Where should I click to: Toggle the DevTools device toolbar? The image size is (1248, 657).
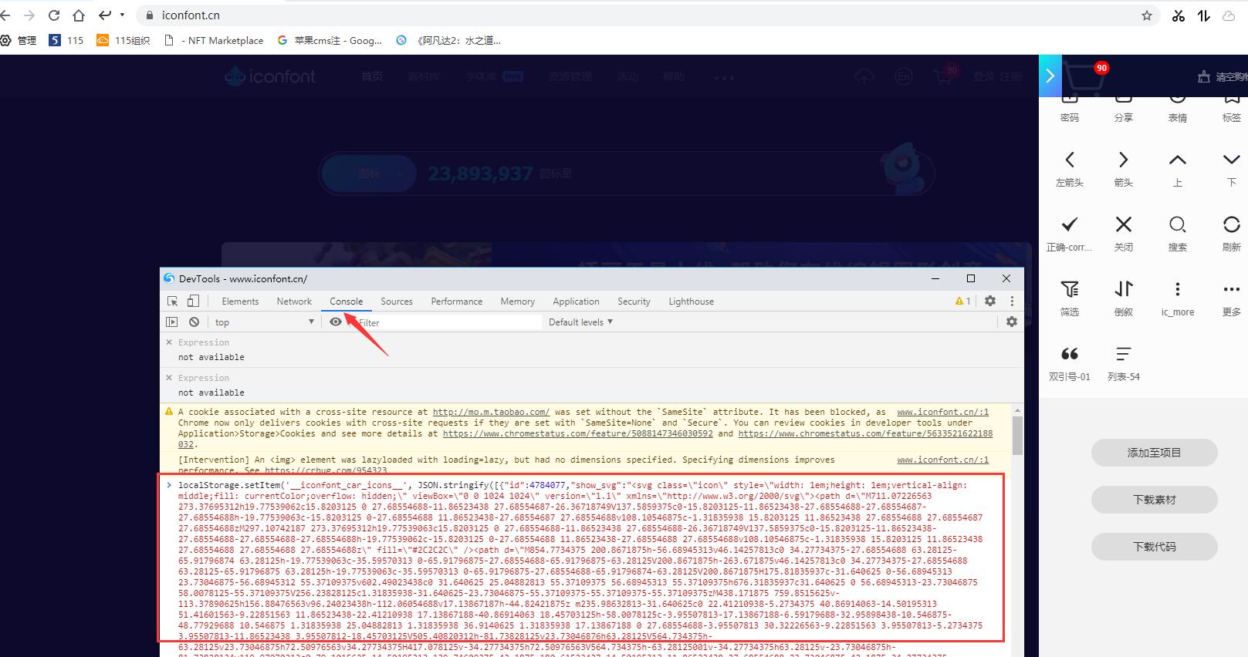[193, 302]
